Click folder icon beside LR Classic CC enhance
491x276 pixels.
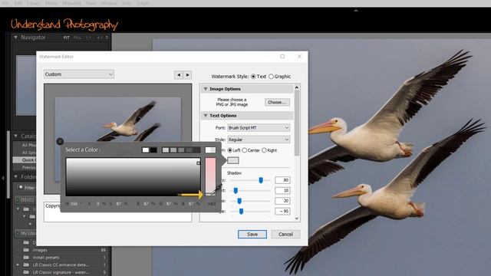pos(26,264)
